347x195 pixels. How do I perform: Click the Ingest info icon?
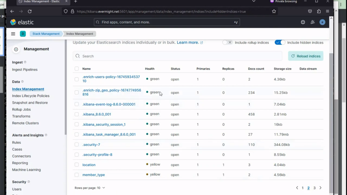[x=25, y=62]
